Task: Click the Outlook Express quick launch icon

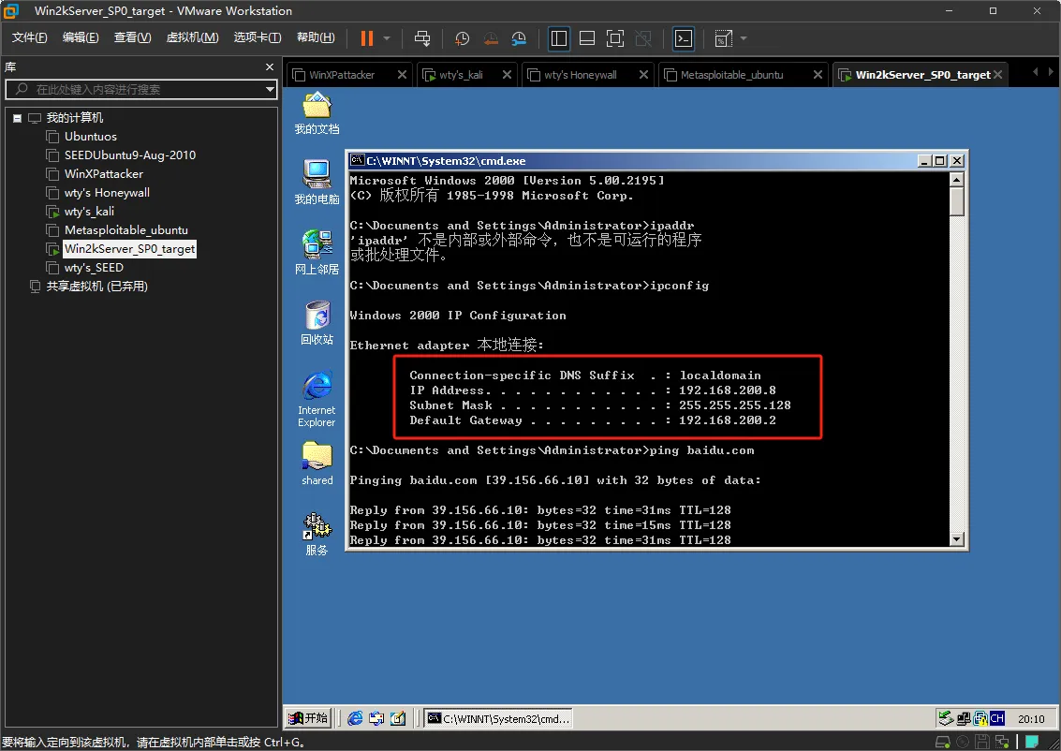Action: [376, 718]
